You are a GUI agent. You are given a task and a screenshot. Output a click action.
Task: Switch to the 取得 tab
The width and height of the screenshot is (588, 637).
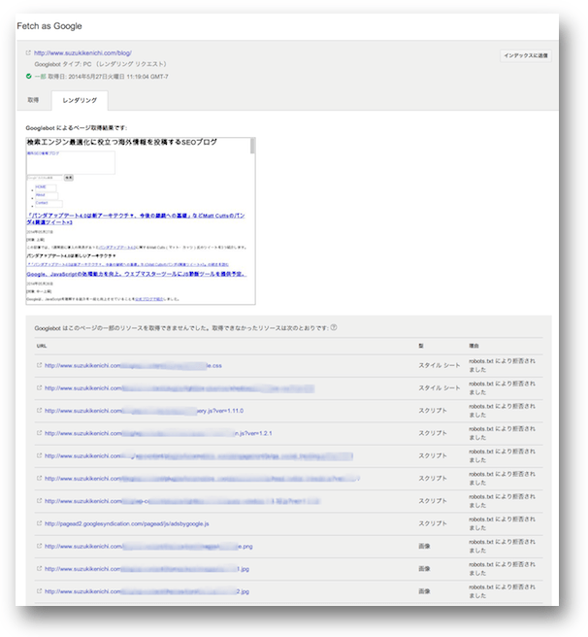tap(33, 100)
